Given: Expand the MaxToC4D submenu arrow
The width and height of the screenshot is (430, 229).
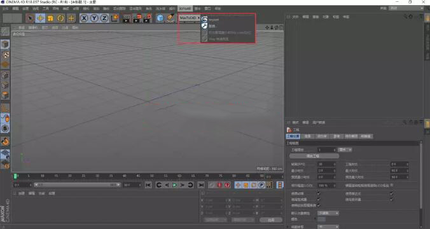Looking at the screenshot, I should click(x=198, y=18).
